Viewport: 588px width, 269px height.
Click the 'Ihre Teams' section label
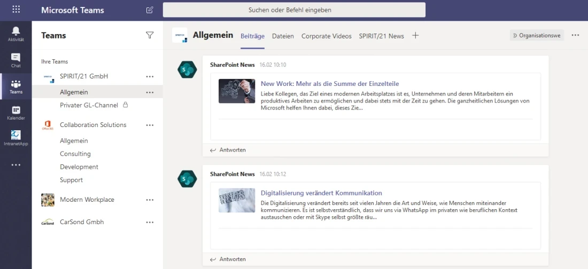point(55,61)
